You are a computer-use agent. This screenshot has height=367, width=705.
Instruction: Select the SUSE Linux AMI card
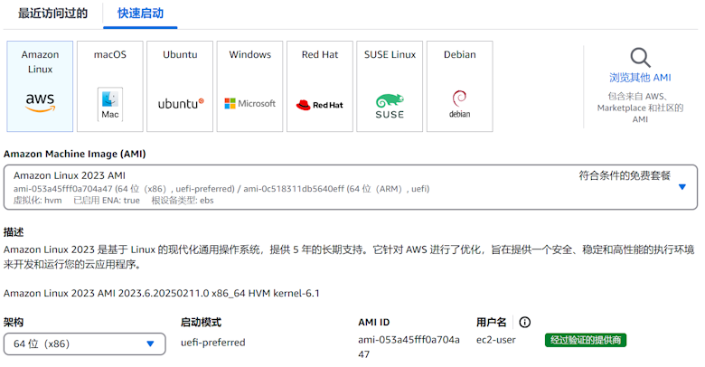pyautogui.click(x=390, y=87)
